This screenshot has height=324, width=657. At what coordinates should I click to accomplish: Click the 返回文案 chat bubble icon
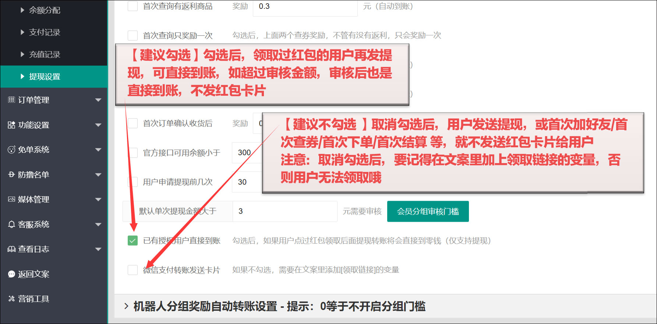[x=11, y=274]
